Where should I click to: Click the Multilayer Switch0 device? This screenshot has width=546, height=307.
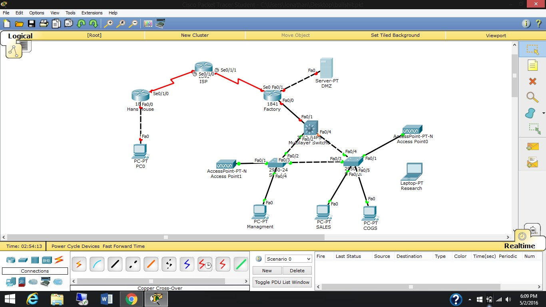tap(311, 128)
